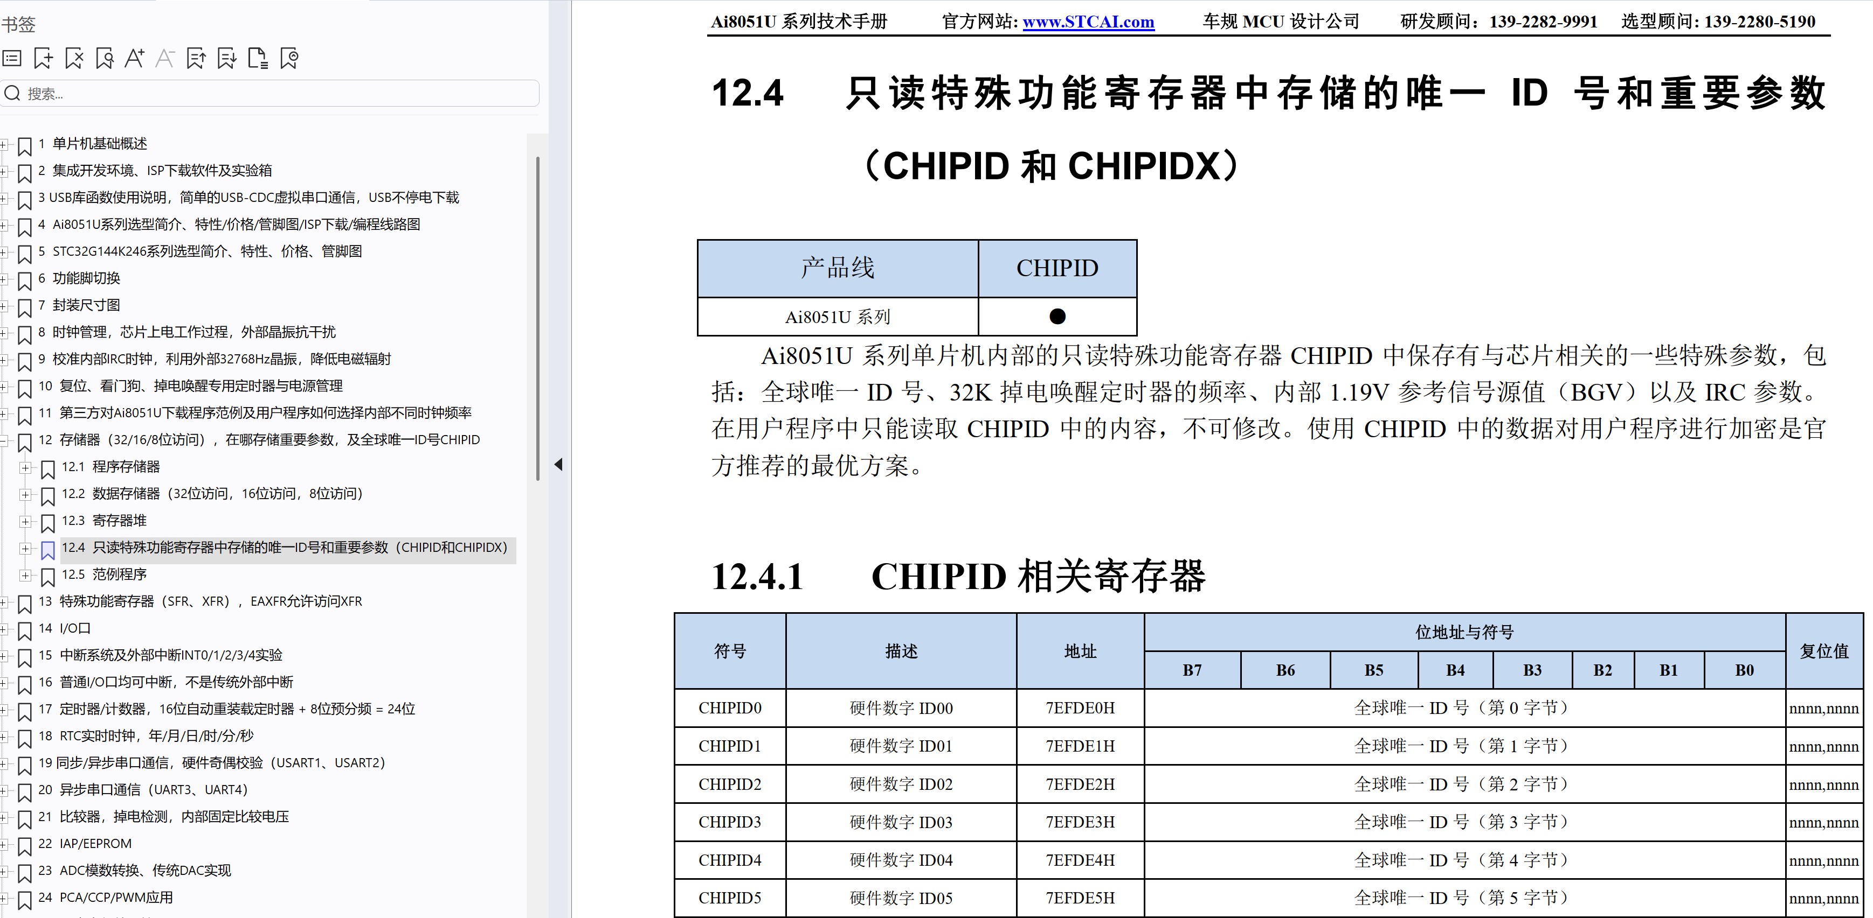The width and height of the screenshot is (1873, 918).
Task: Click the add bookmark icon
Action: [x=43, y=58]
